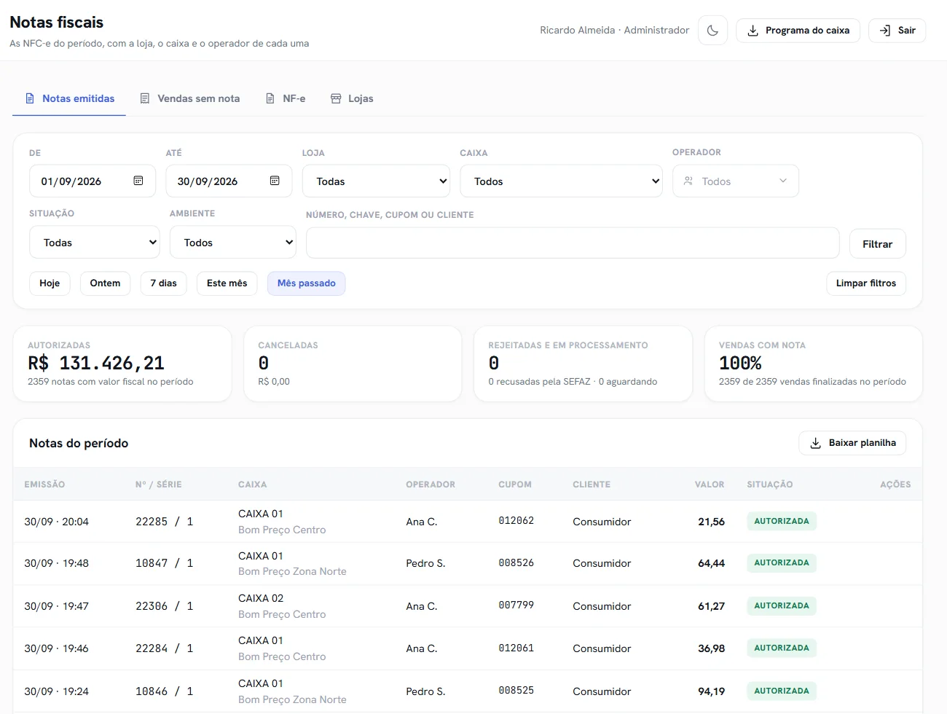Focus the número, chave, cupom ou cliente search field
The image size is (947, 714).
tap(573, 243)
